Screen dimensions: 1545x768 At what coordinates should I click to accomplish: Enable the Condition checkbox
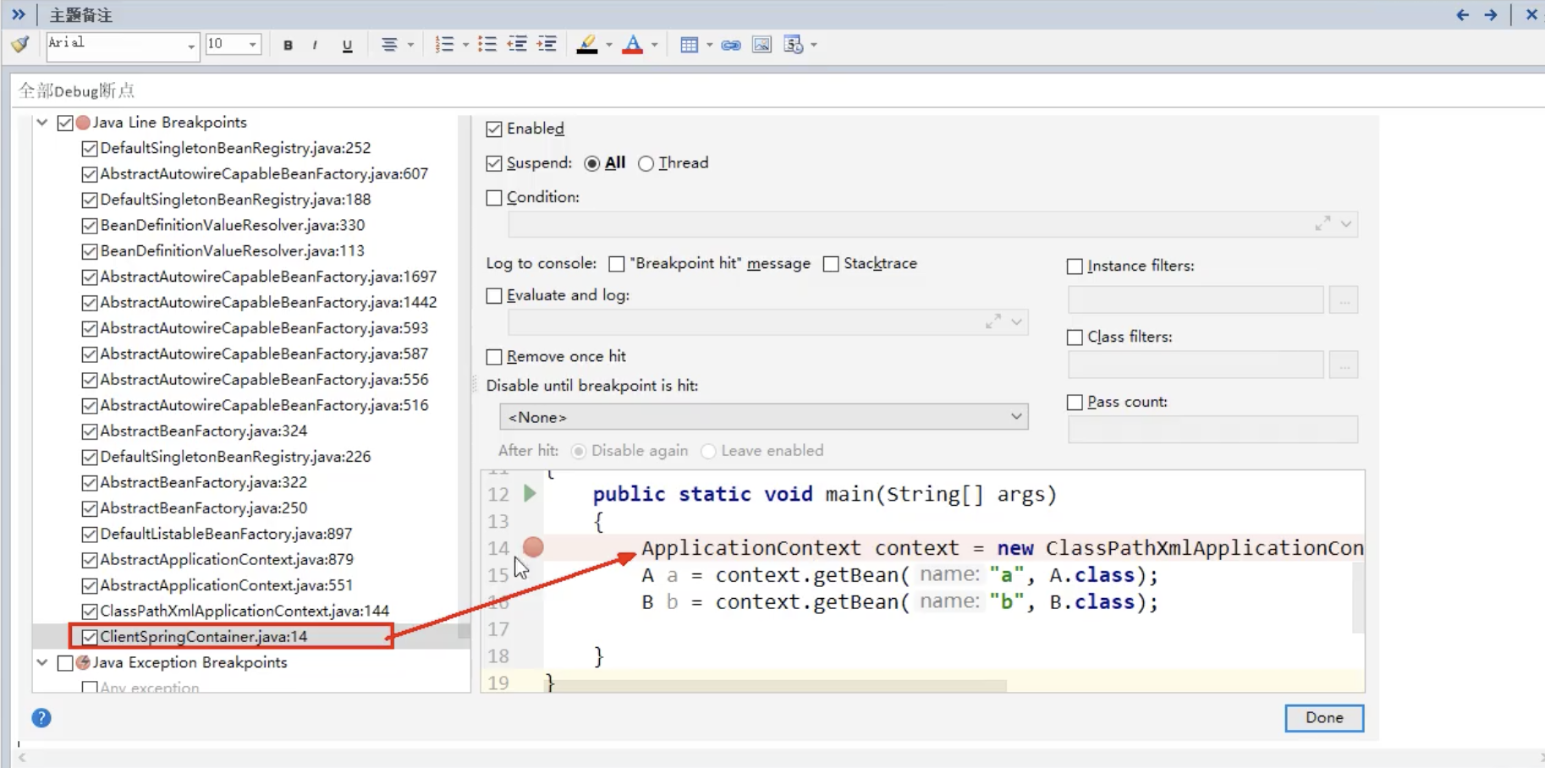[494, 197]
